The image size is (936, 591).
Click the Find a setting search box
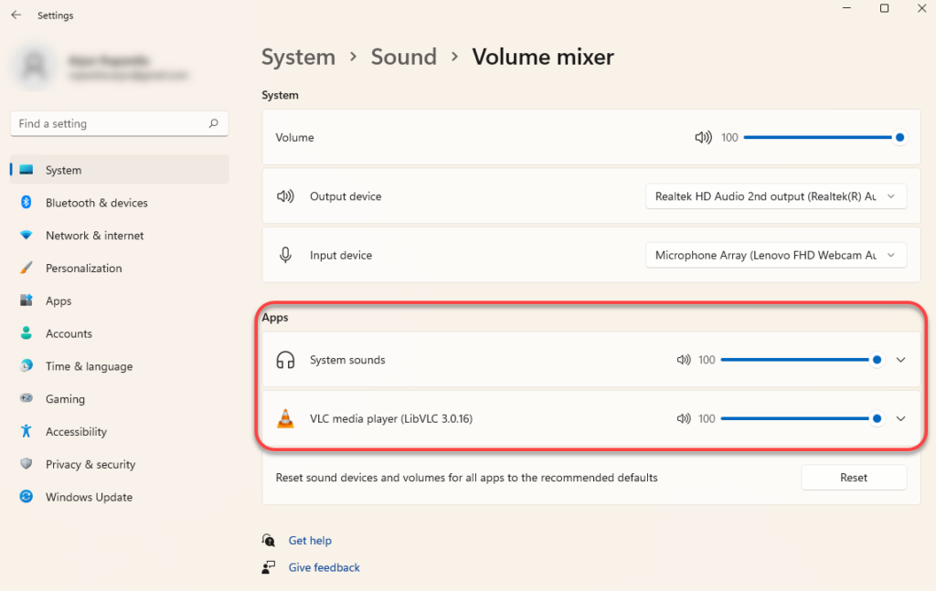(110, 123)
